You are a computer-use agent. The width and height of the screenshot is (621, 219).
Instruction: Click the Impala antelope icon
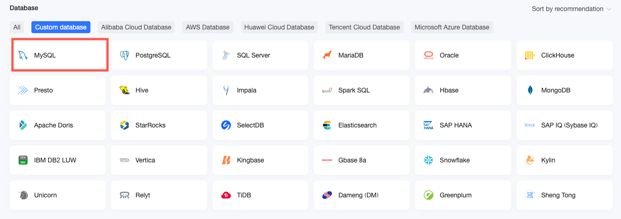[x=226, y=90]
